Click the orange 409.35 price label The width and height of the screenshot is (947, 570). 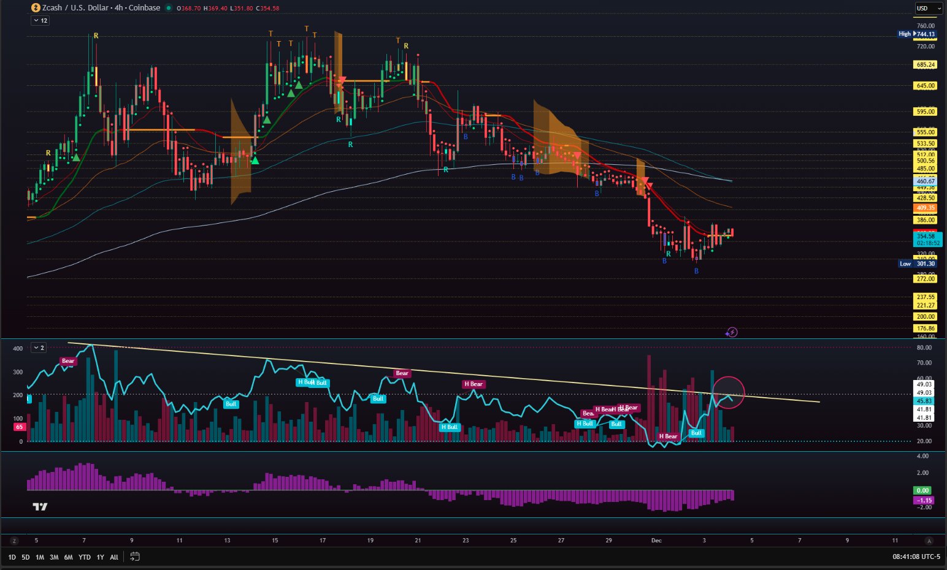(926, 208)
